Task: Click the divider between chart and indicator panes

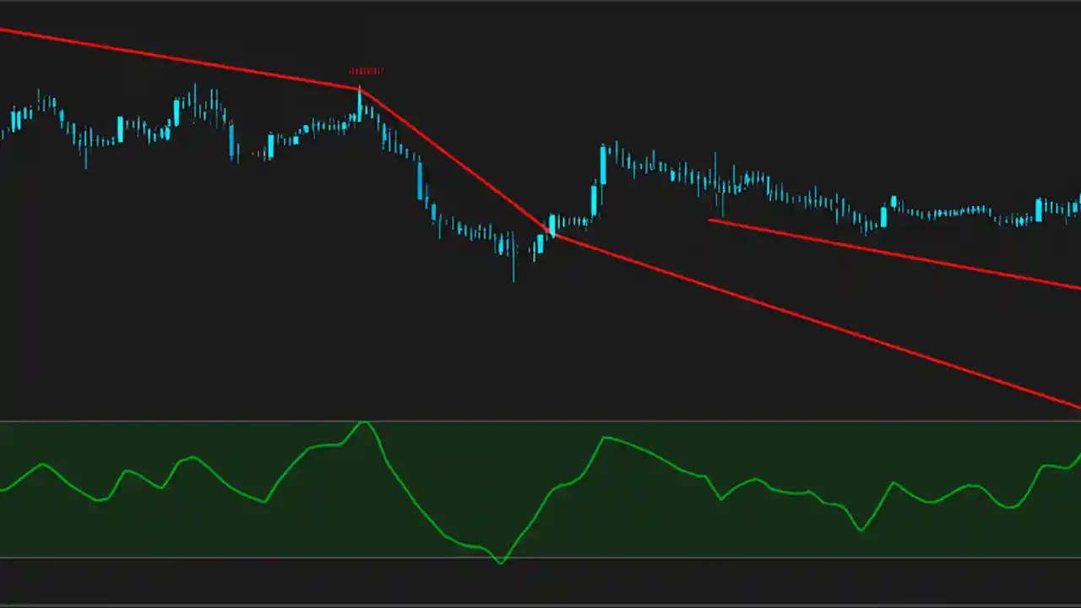Action: [x=540, y=417]
